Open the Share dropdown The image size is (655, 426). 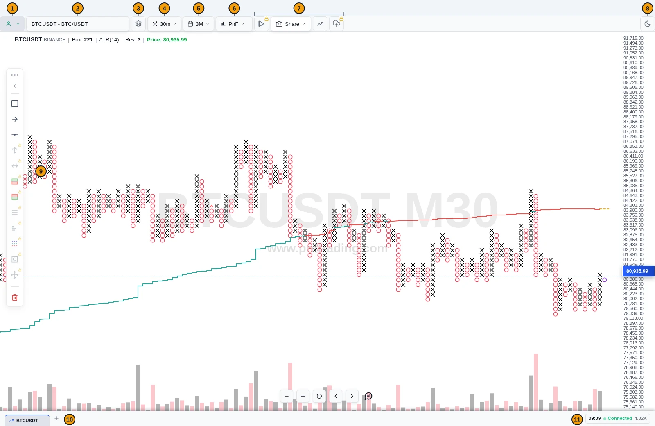pos(291,24)
